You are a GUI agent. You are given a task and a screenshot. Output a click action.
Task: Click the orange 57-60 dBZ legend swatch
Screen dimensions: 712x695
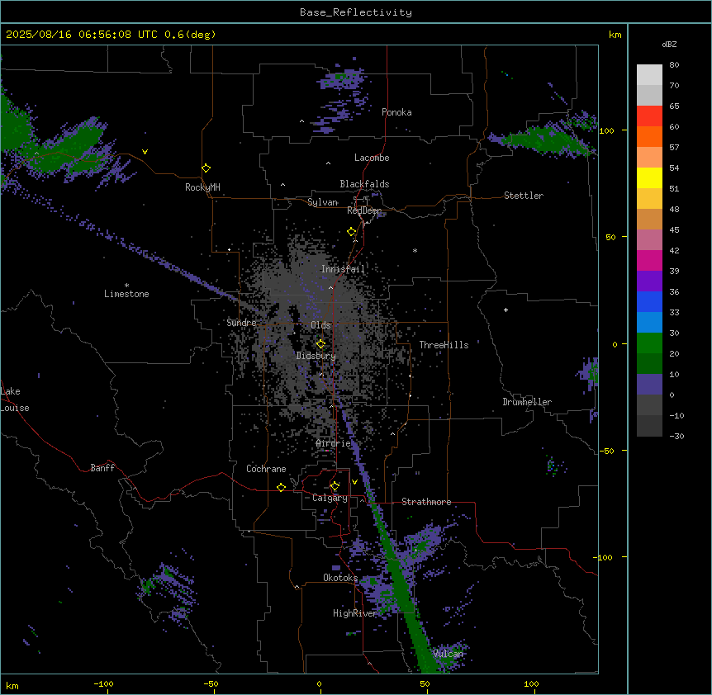click(649, 136)
